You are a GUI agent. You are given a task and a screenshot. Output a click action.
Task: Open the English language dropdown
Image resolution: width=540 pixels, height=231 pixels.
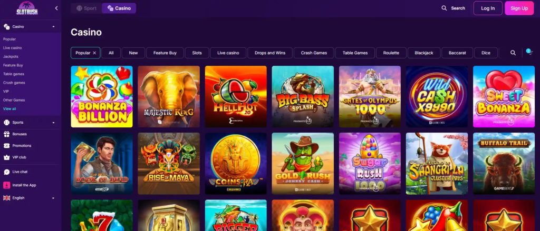tap(30, 198)
